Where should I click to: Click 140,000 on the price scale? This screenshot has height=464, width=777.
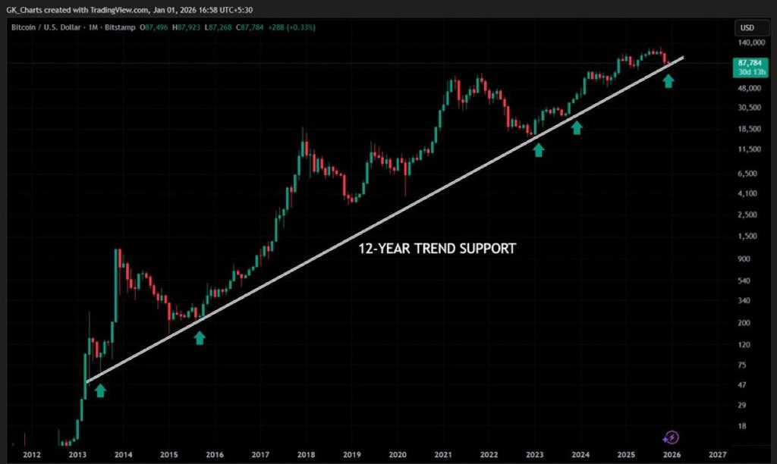point(752,43)
